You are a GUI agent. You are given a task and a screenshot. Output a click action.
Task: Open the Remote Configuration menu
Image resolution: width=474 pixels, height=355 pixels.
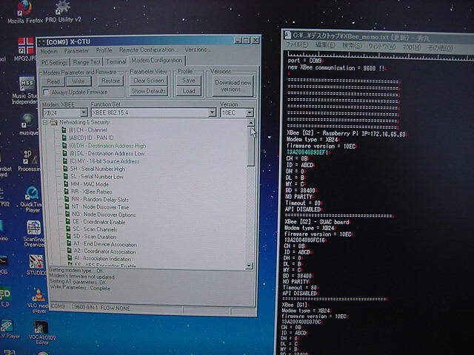click(x=148, y=50)
